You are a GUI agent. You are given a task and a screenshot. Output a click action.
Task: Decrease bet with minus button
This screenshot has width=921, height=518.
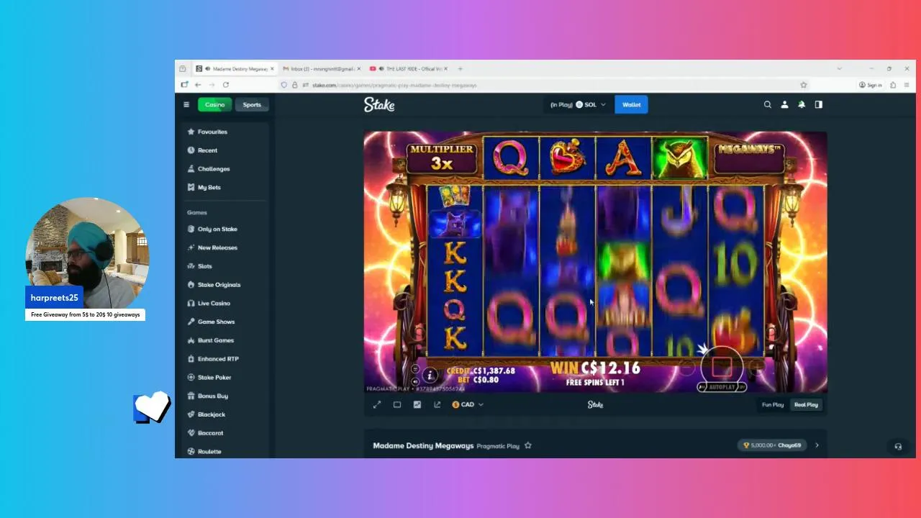point(687,368)
